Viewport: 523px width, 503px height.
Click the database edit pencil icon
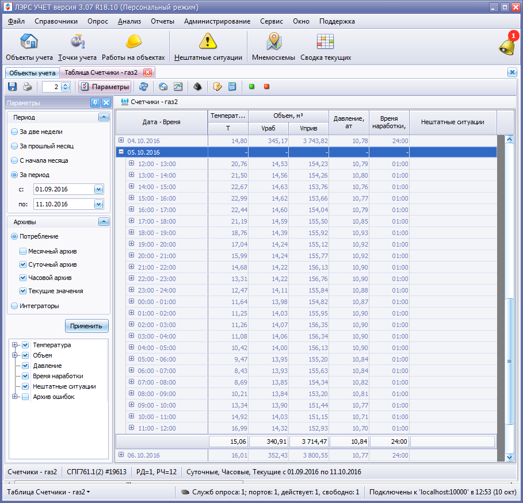point(217,87)
